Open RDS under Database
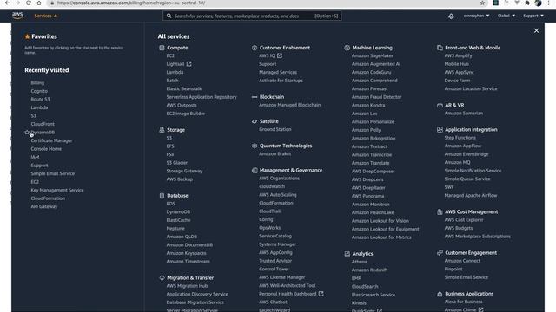This screenshot has height=312, width=556. 170,204
